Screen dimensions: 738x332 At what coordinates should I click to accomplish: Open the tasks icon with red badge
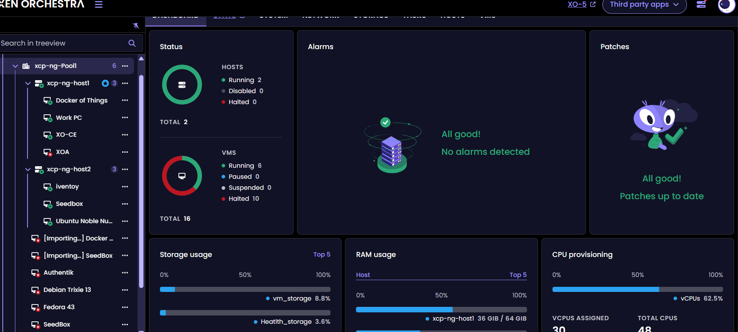click(x=701, y=5)
